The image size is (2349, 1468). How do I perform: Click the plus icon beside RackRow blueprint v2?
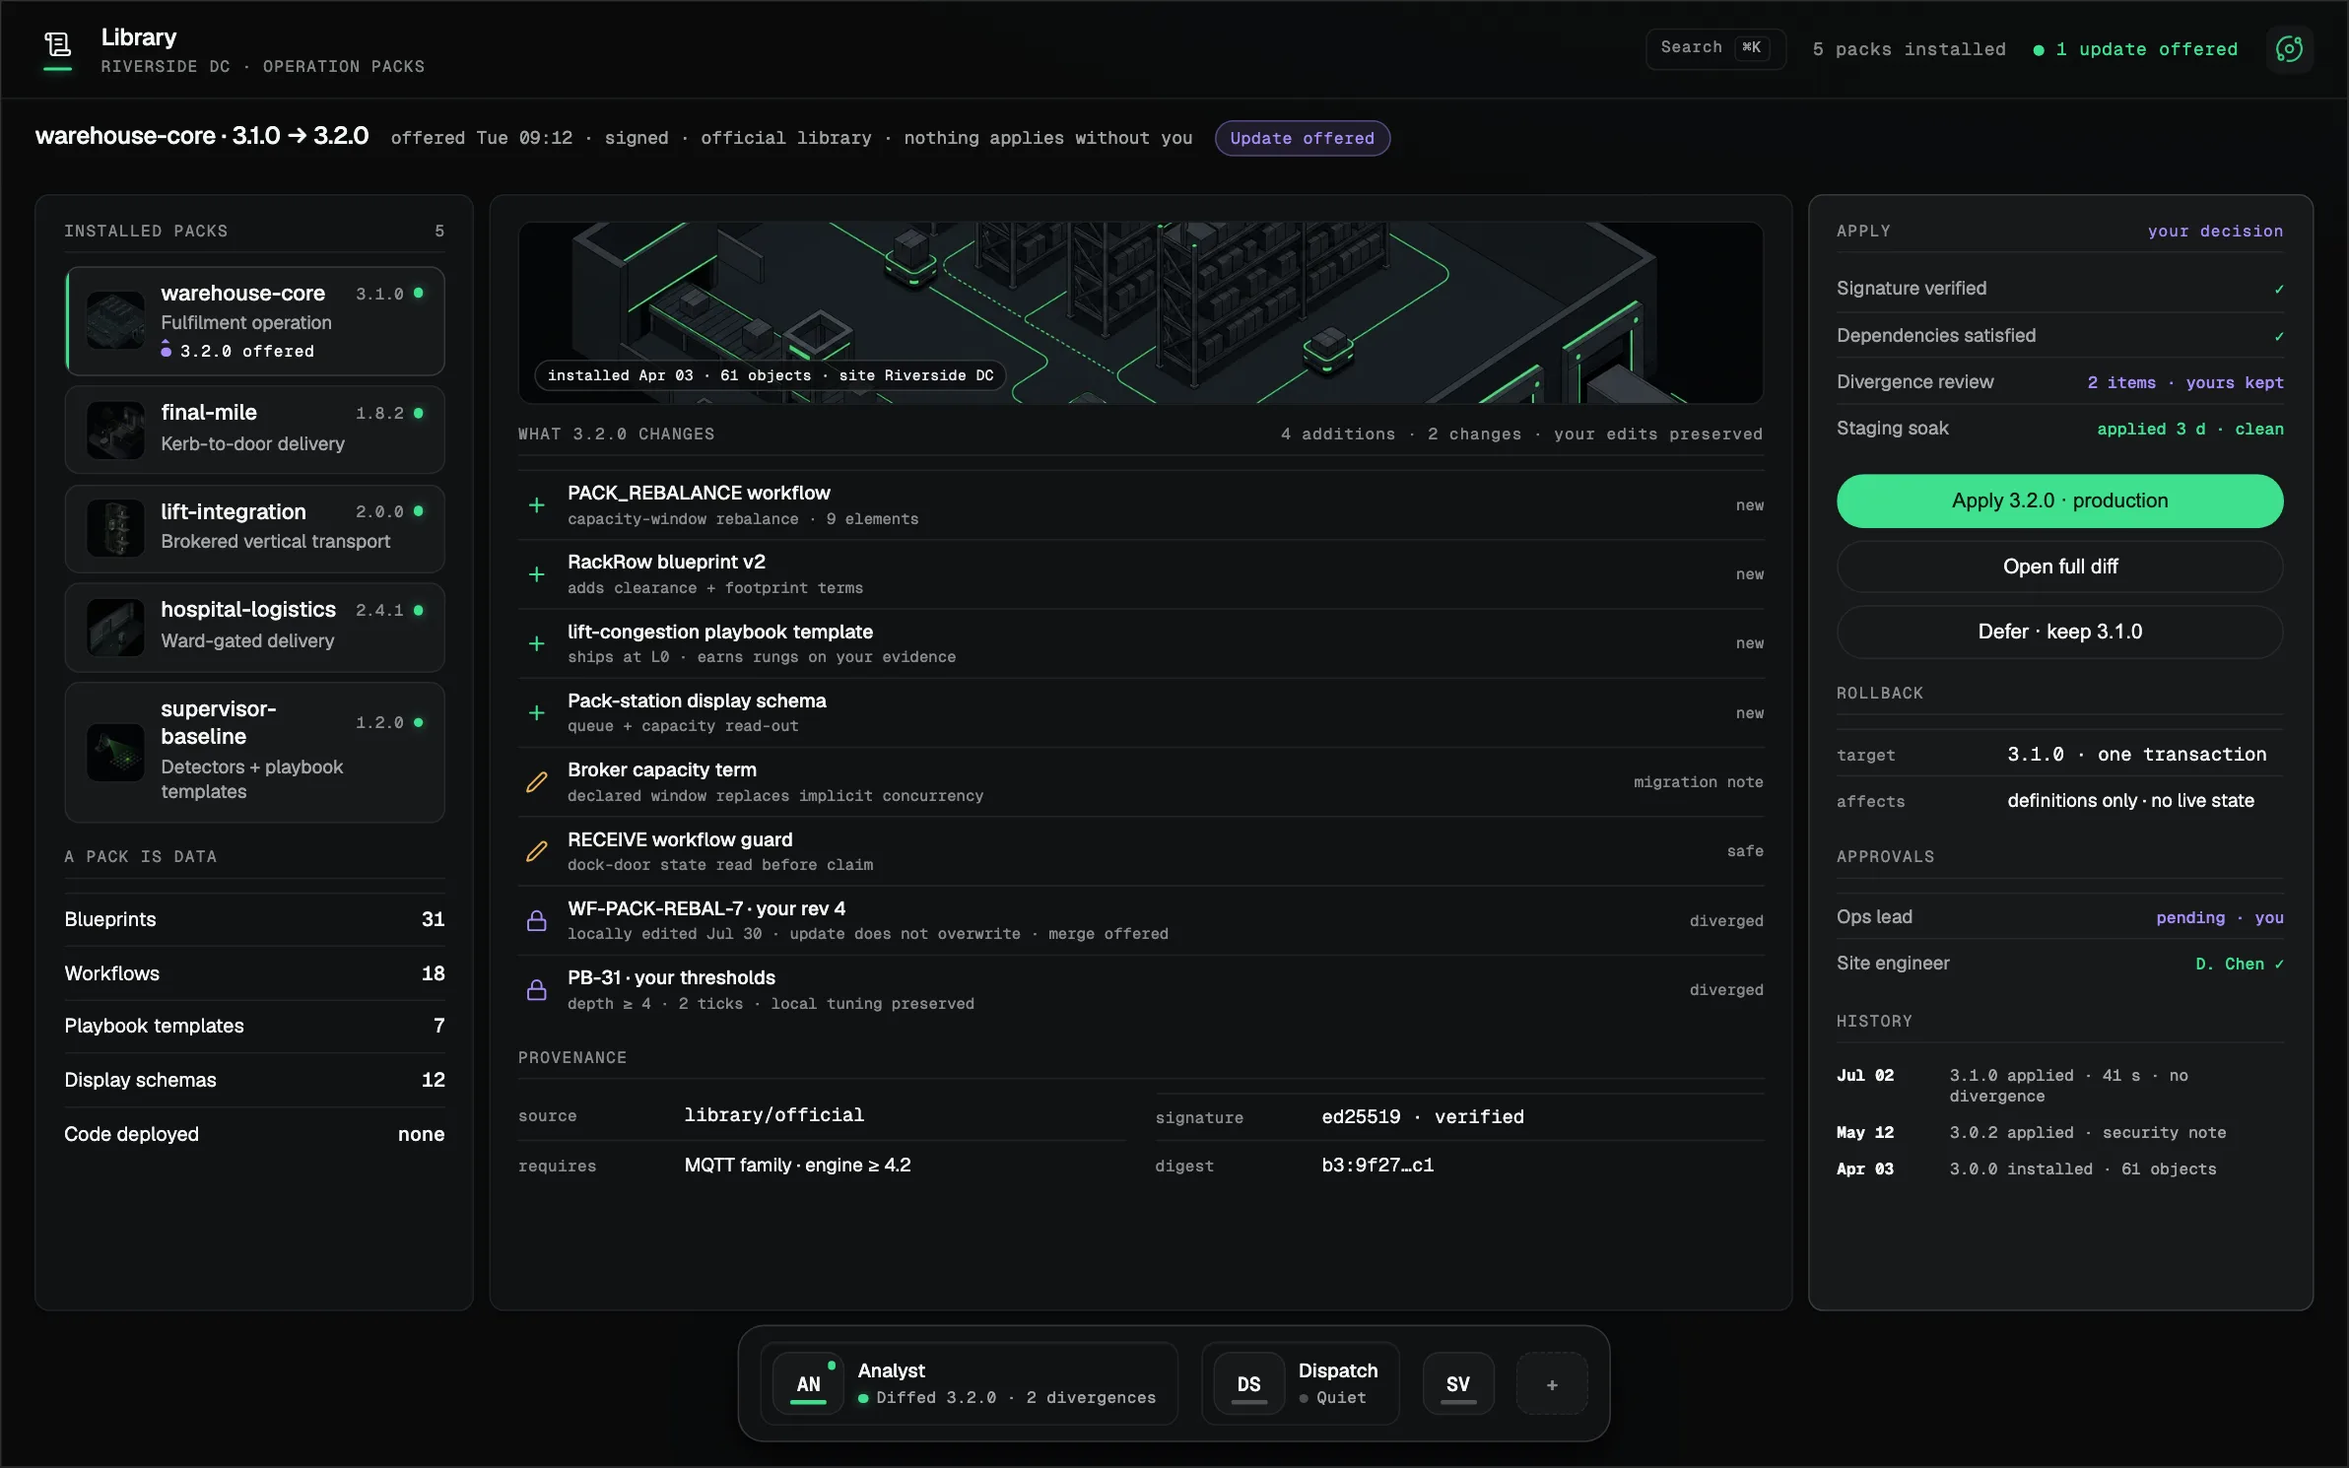click(x=537, y=574)
